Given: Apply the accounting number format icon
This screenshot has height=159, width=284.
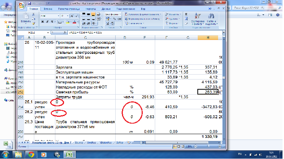Looking at the screenshot, I should tap(108, 19).
